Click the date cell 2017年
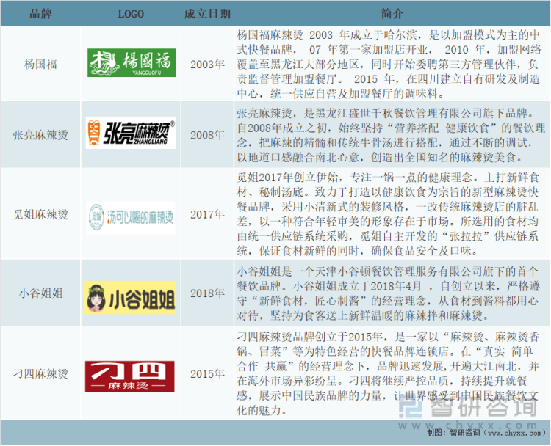551x446 pixels. pos(207,214)
